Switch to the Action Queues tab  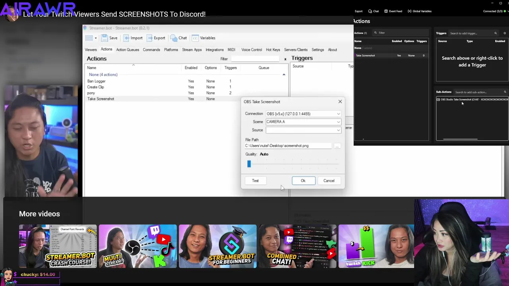click(128, 50)
